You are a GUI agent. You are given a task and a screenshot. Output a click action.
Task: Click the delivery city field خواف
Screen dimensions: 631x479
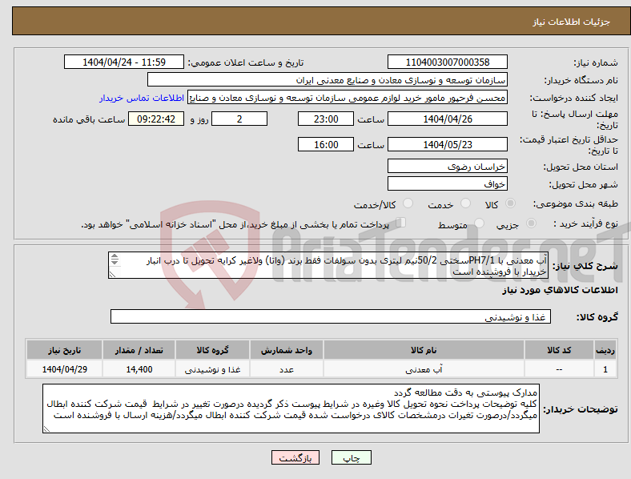(x=448, y=183)
